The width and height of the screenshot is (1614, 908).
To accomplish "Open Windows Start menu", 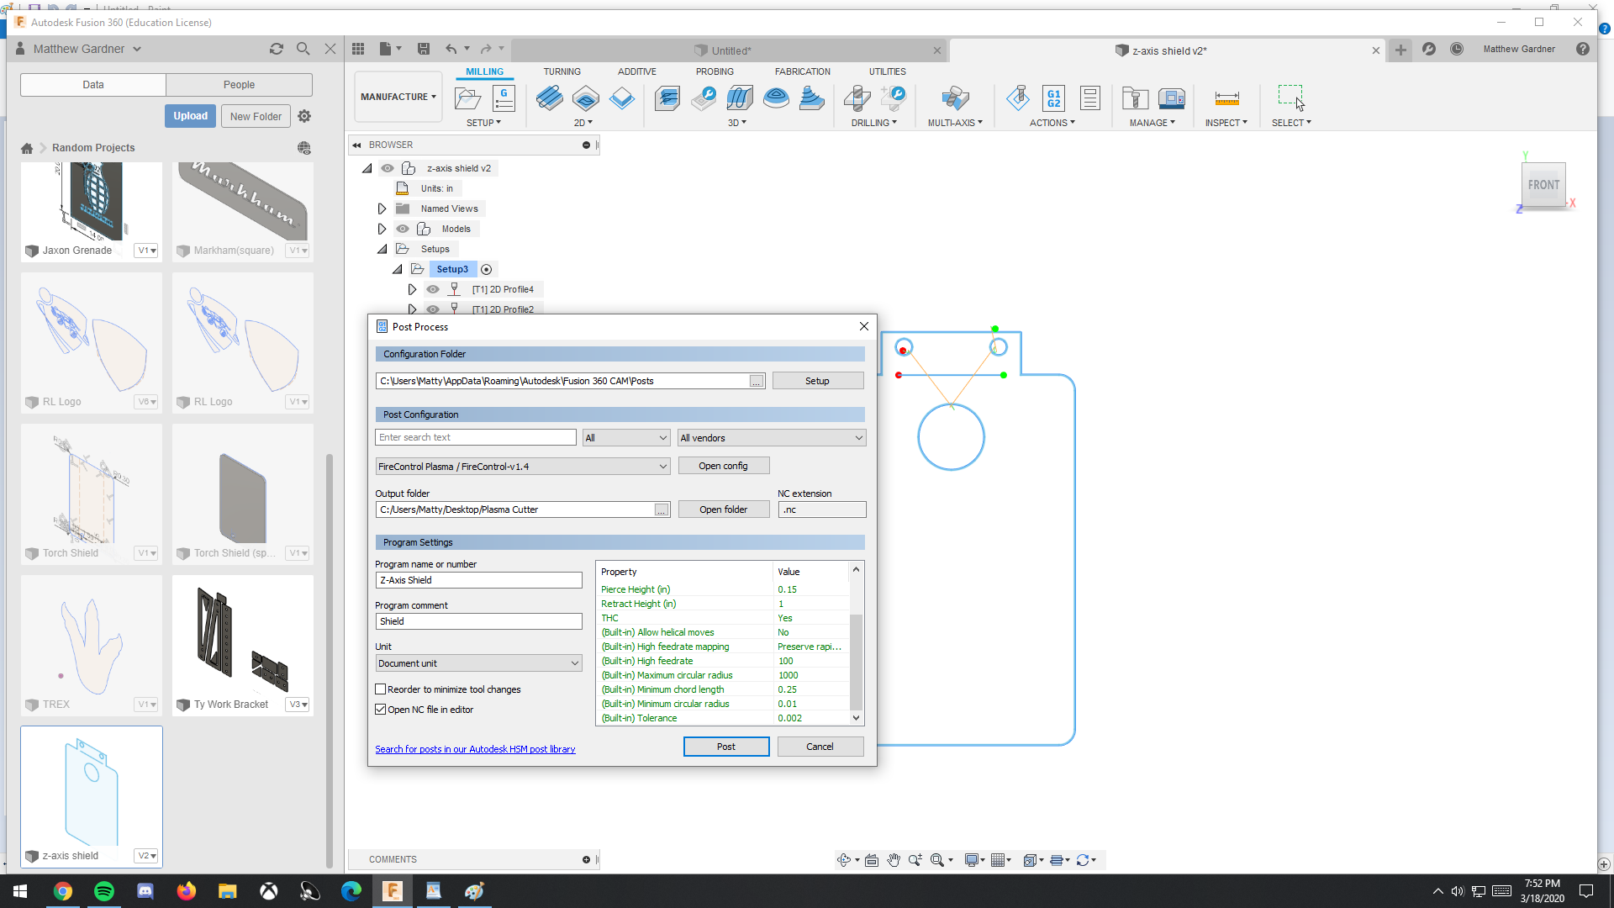I will pos(20,891).
